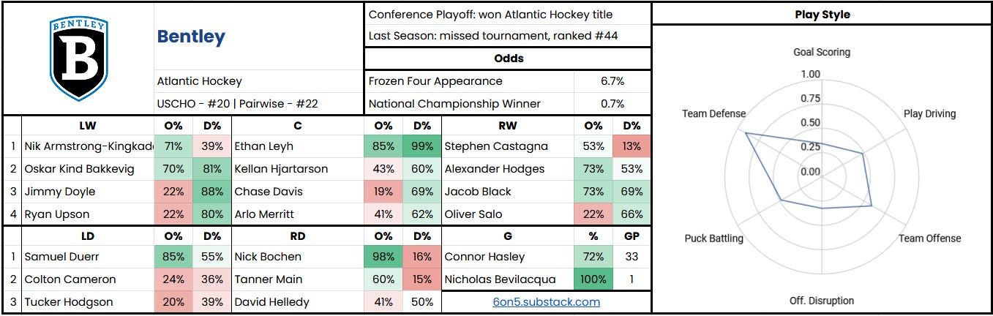This screenshot has height=316, width=993.
Task: Select Stephen Castagna's 13% defense cell
Action: 632,146
